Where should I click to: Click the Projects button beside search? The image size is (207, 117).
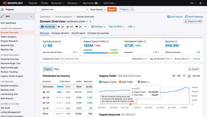[124, 9]
